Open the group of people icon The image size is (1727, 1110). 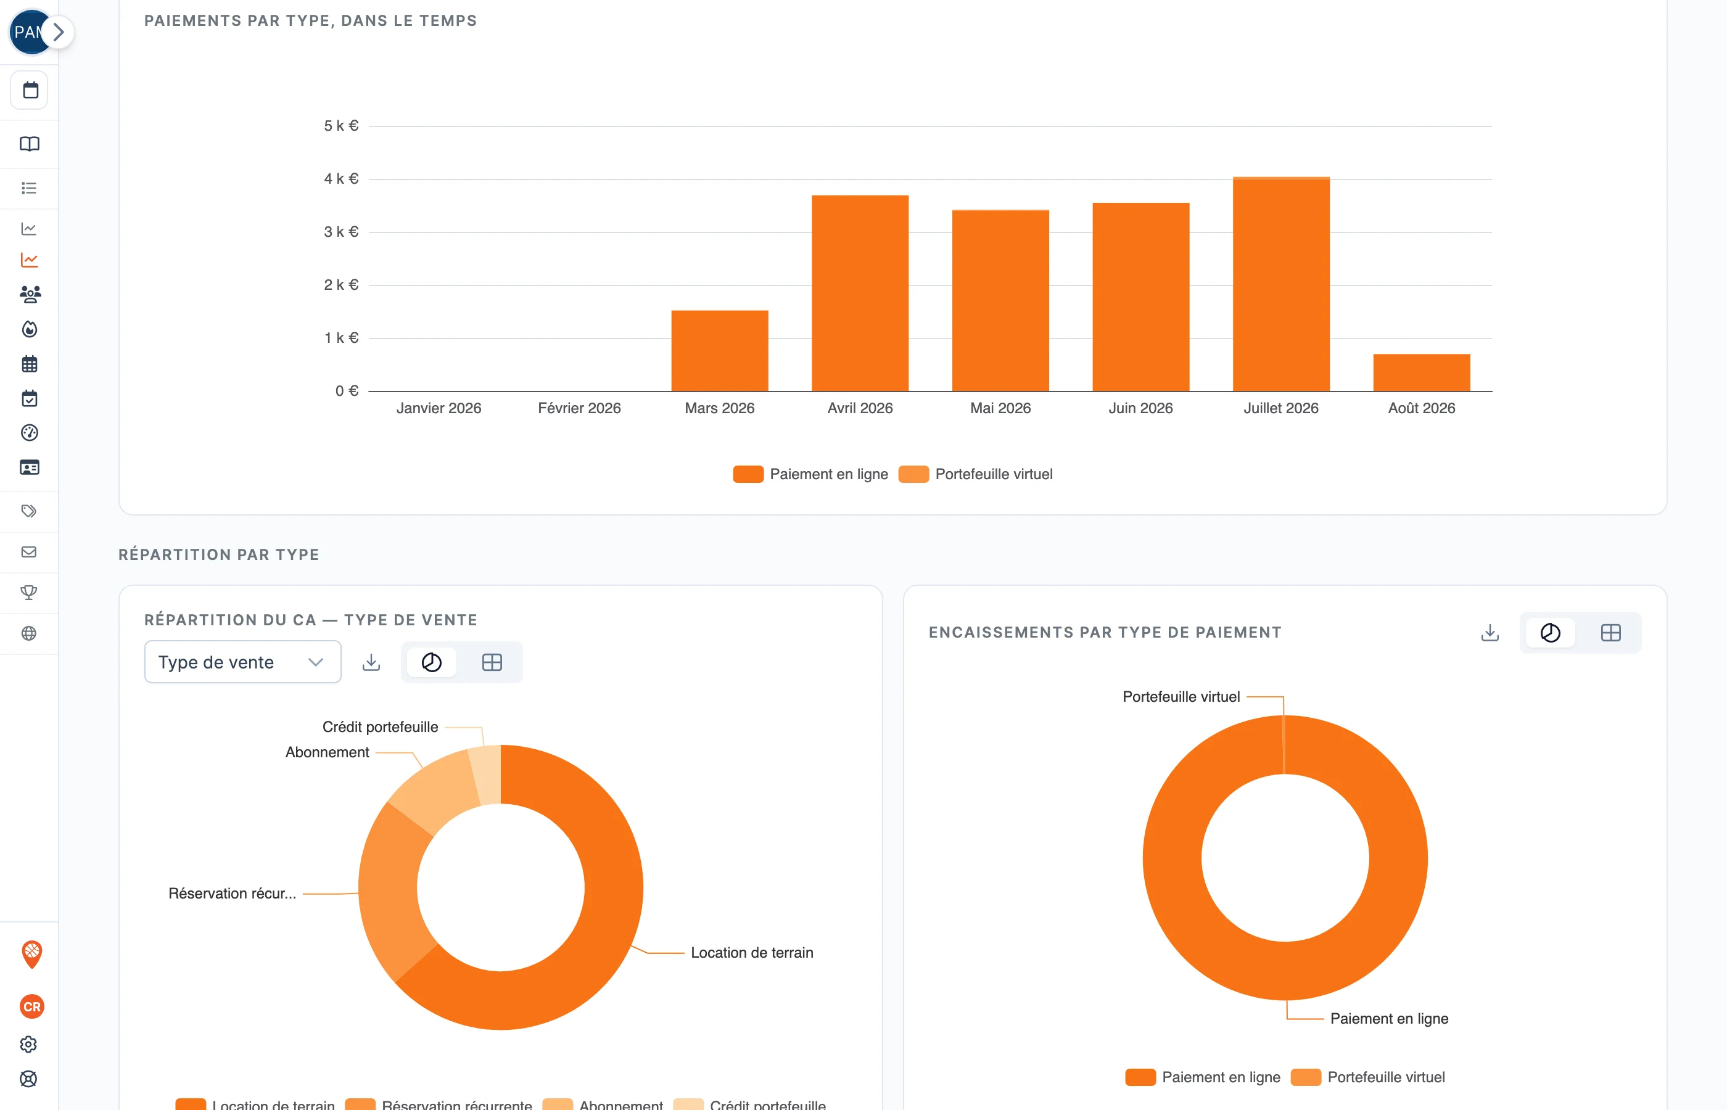30,294
